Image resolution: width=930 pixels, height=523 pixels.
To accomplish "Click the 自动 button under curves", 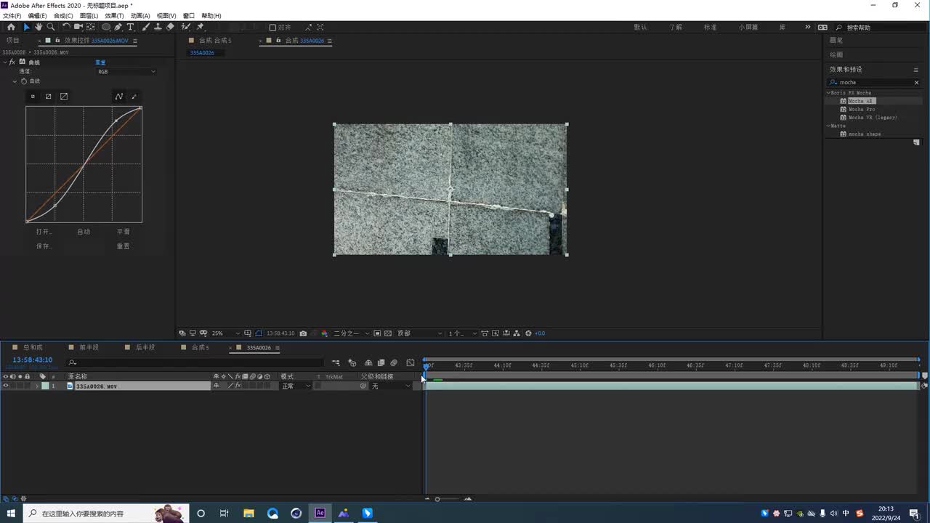I will (84, 232).
